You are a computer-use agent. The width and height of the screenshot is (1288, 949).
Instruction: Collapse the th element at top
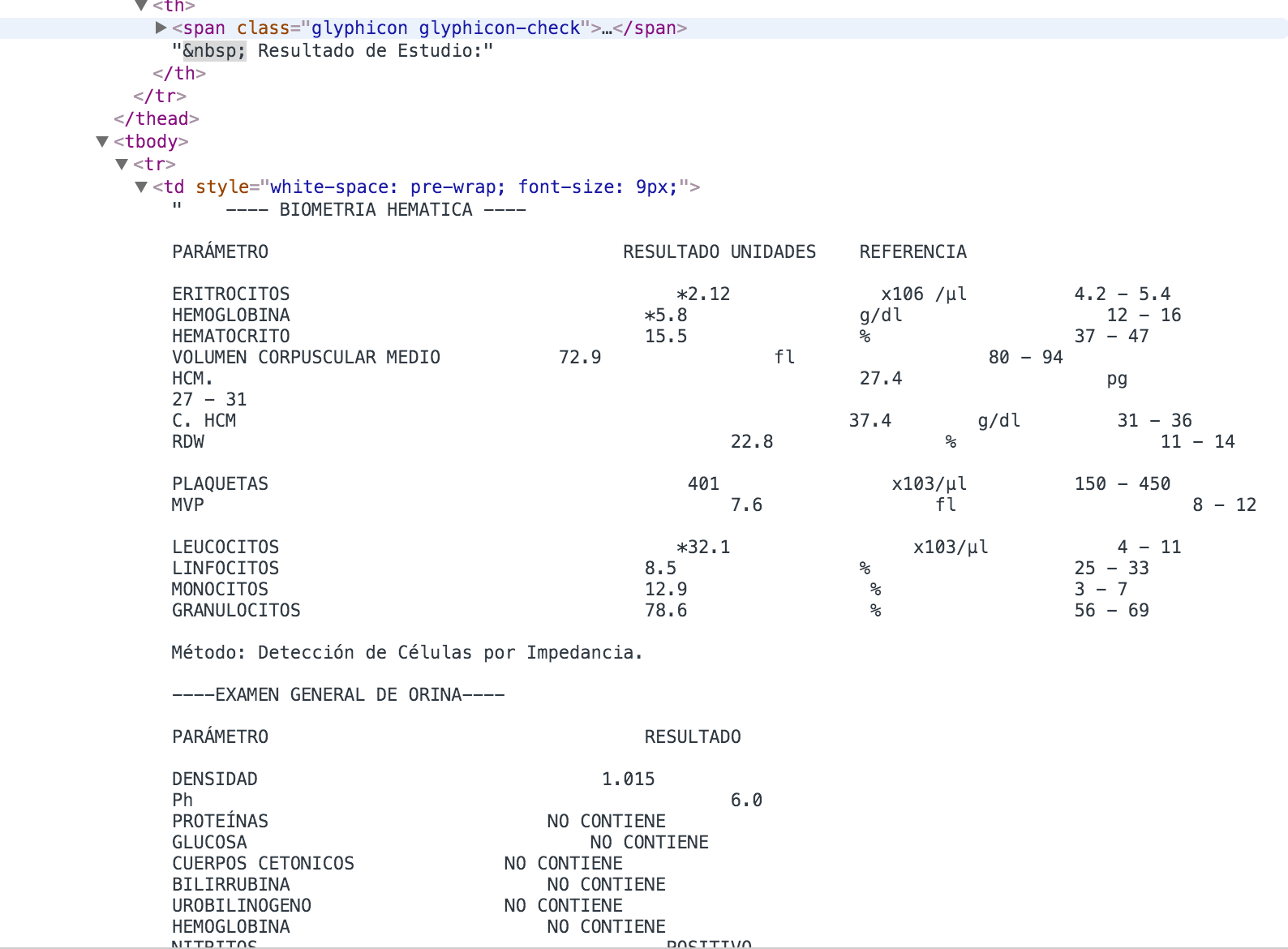tap(141, 6)
